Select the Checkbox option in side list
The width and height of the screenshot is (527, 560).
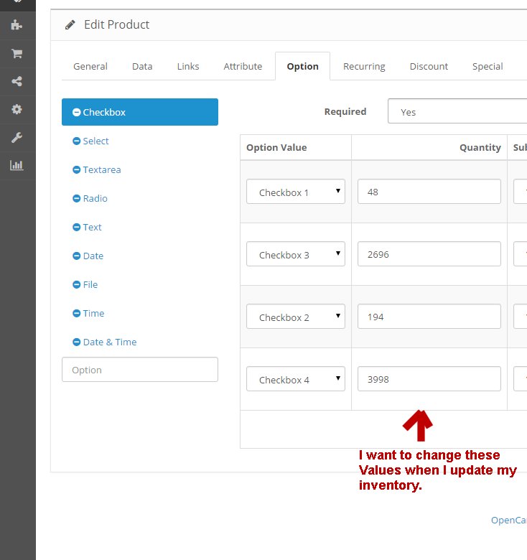coord(140,112)
